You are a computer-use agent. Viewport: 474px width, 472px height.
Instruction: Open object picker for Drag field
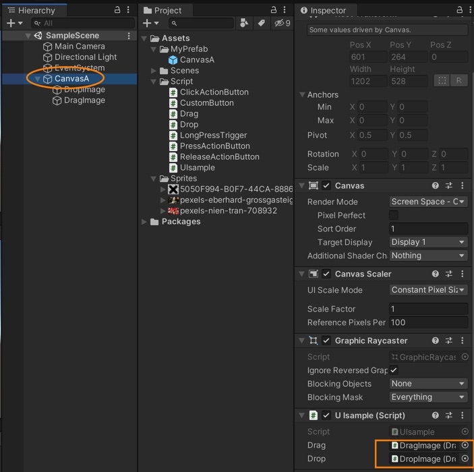[x=465, y=445]
